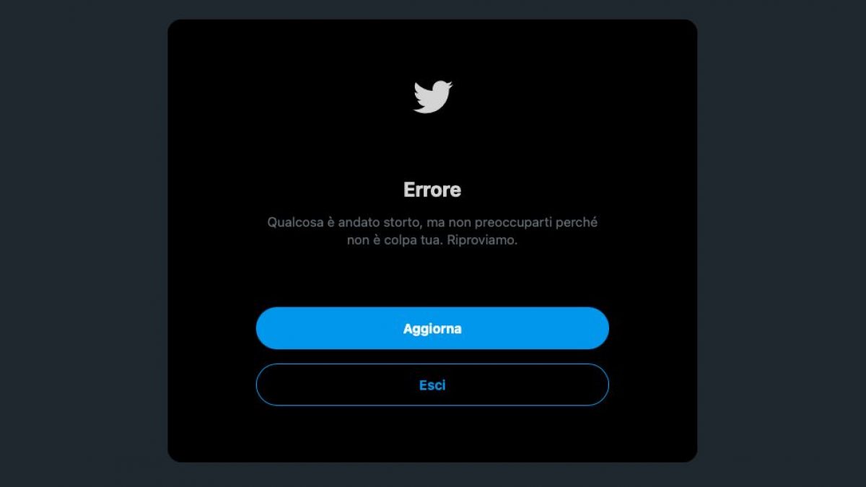Click the "Qualcosa è andato storto" message
866x487 pixels.
click(341, 222)
